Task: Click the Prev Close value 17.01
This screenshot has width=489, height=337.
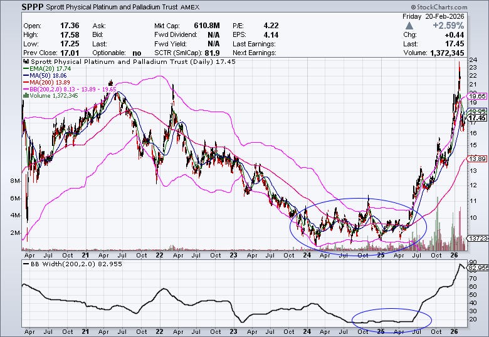Action: (70, 53)
